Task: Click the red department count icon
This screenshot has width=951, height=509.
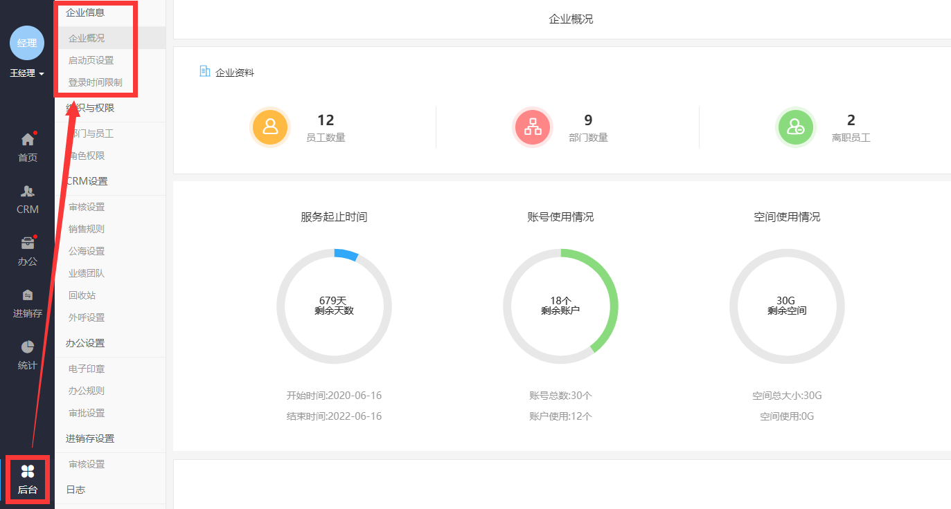Action: (533, 127)
